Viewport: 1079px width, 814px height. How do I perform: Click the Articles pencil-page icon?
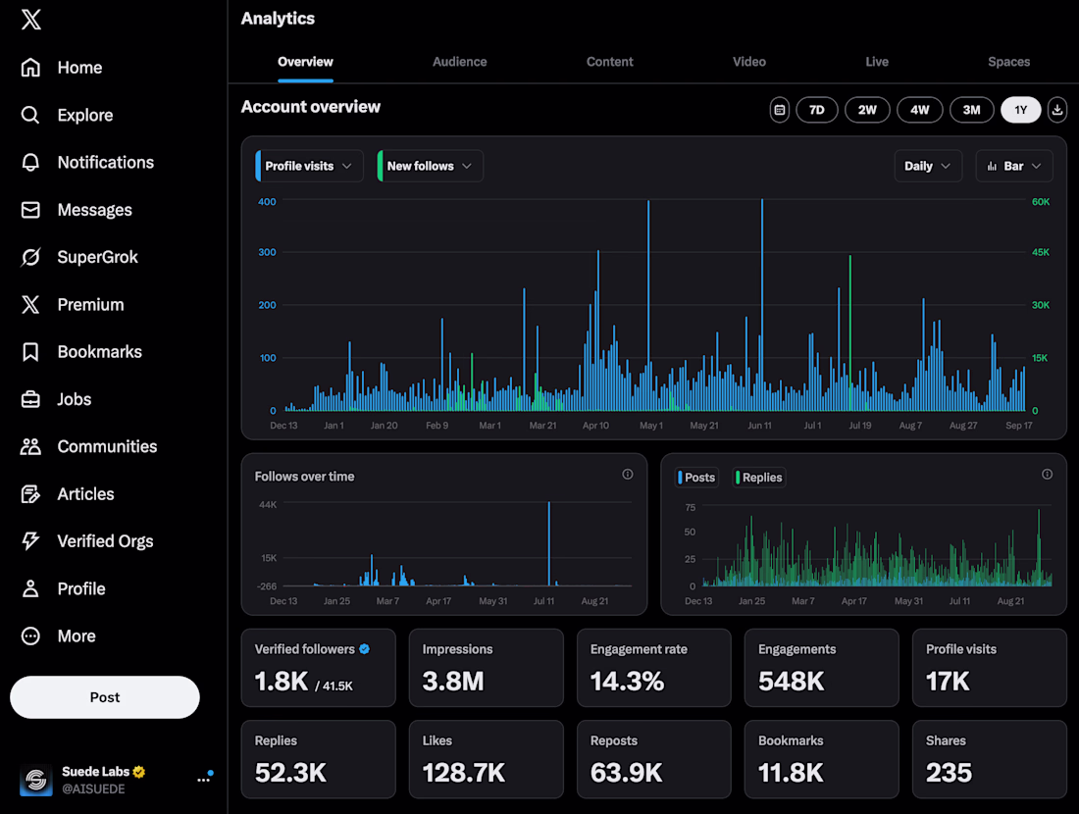coord(30,494)
